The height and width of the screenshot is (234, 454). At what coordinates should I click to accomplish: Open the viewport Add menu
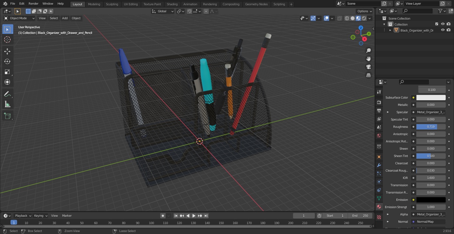tap(65, 18)
